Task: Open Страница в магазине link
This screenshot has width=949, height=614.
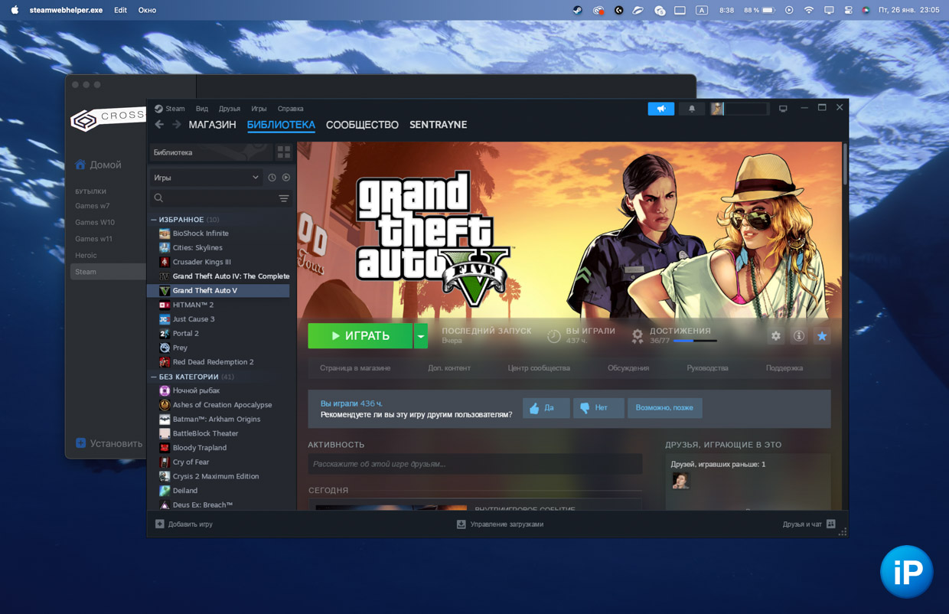Action: point(355,368)
